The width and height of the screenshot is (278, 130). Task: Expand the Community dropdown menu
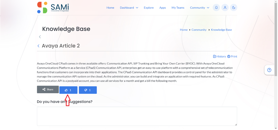point(200,8)
